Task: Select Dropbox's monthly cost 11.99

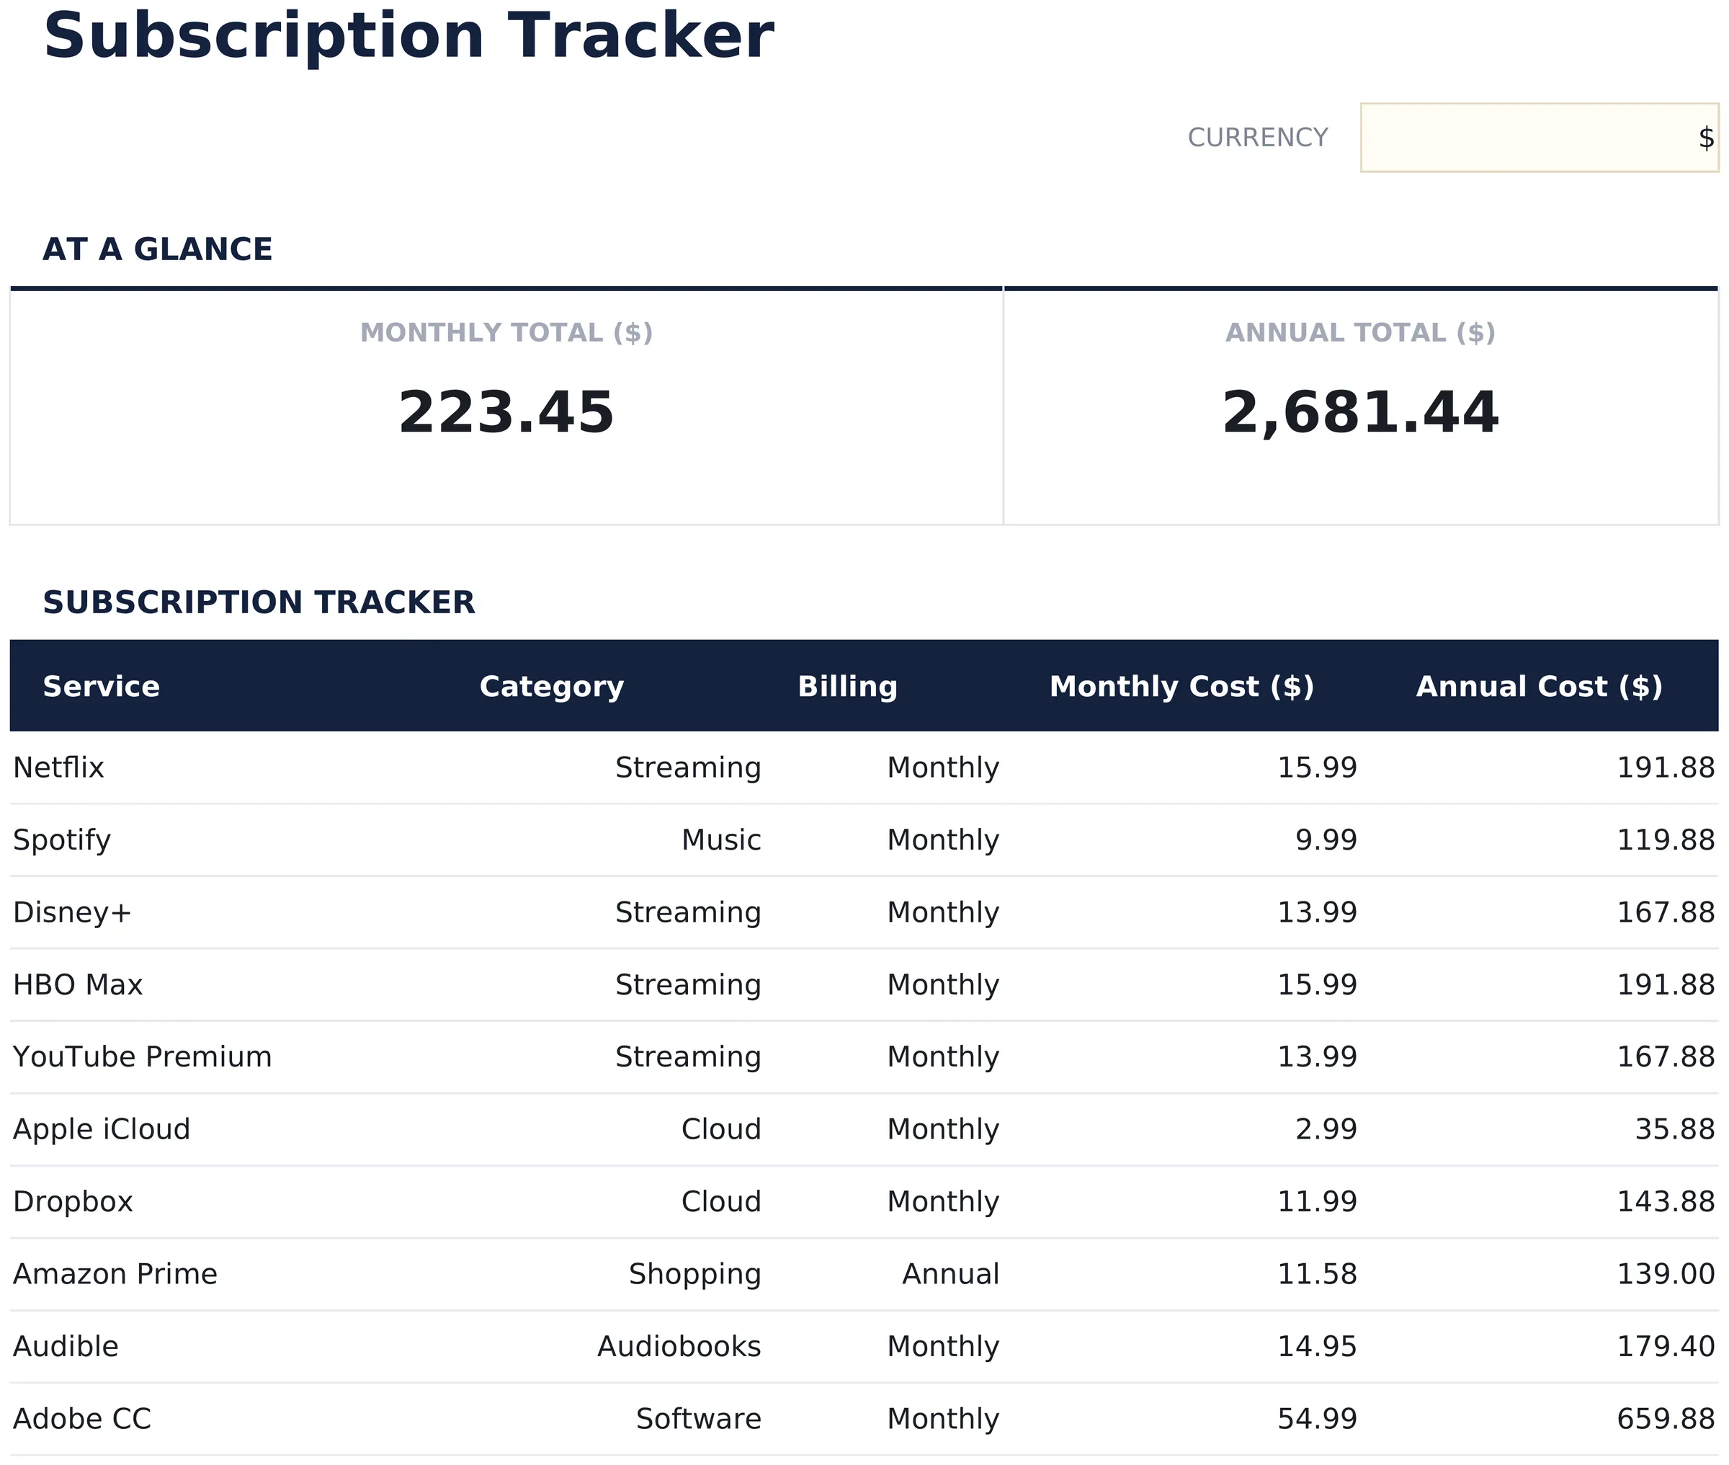Action: pyautogui.click(x=1318, y=1202)
